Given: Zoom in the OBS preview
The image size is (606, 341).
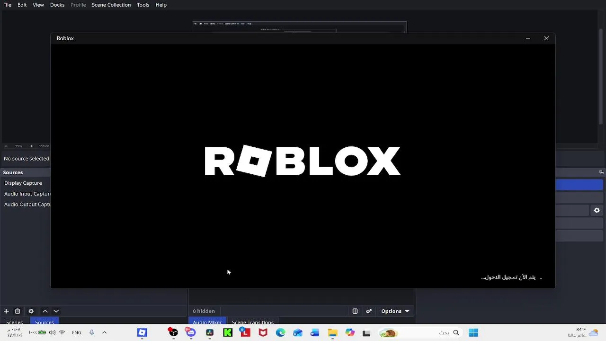Looking at the screenshot, I should pyautogui.click(x=31, y=146).
